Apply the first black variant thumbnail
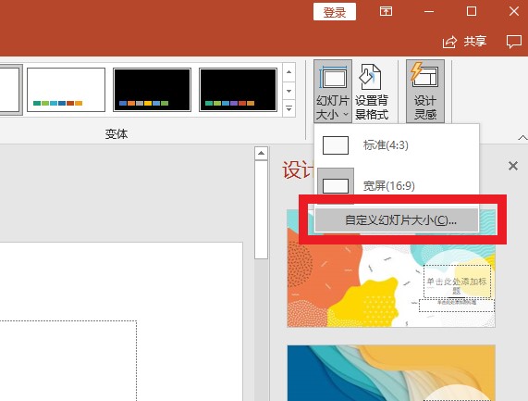The height and width of the screenshot is (401, 528). 153,90
